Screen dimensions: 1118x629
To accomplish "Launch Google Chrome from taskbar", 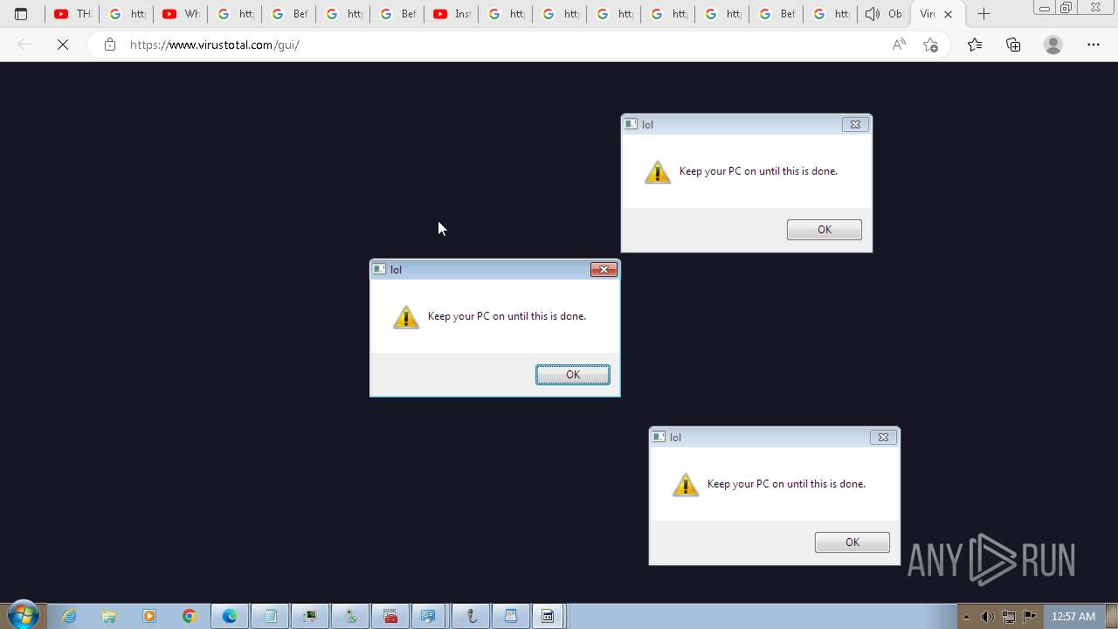I will pos(190,616).
